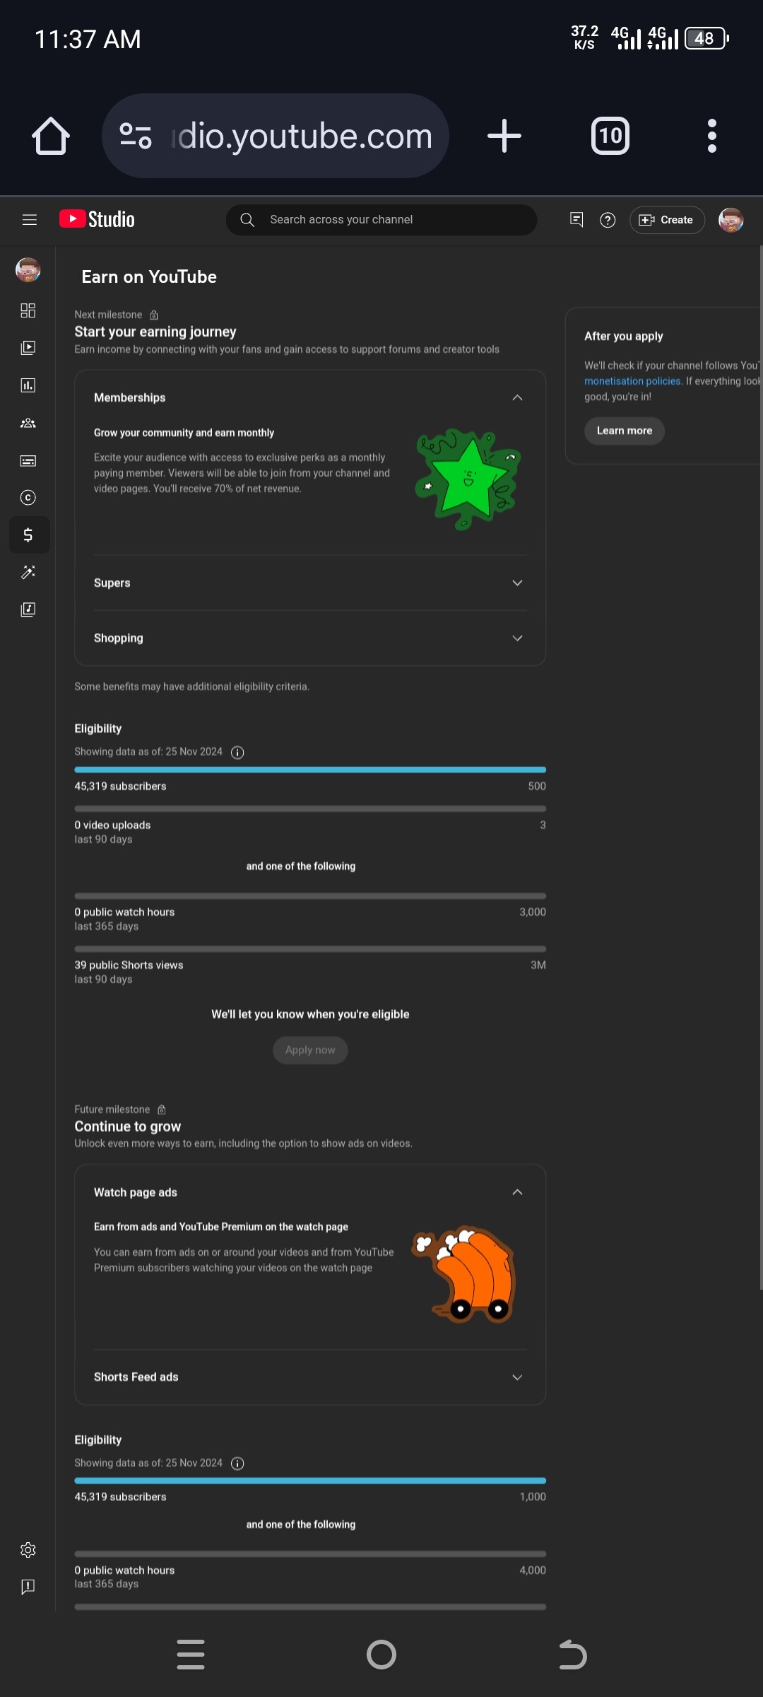The width and height of the screenshot is (763, 1697).
Task: Open Community from the sidebar people icon
Action: [28, 423]
